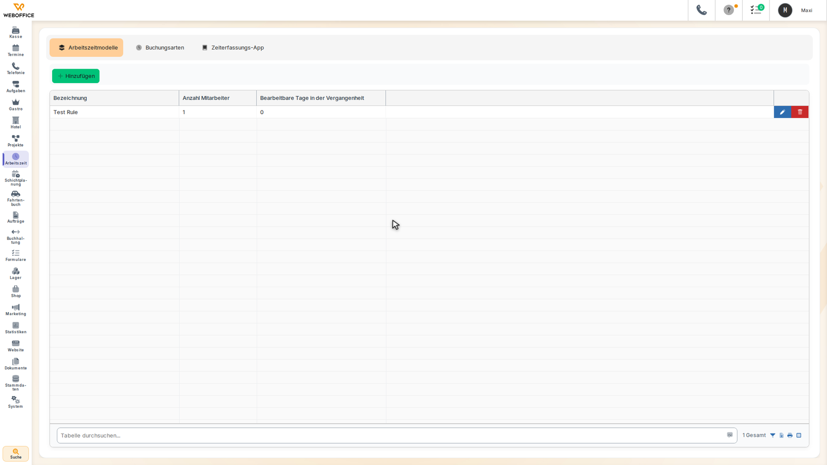Image resolution: width=827 pixels, height=465 pixels.
Task: Export the table to Excel file
Action: [x=782, y=436]
